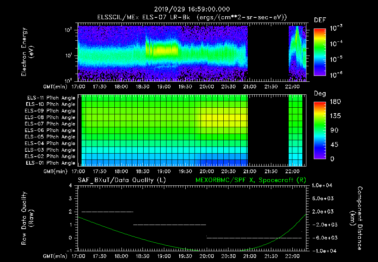Click the 1.0e+04 distance axis value
378x262 pixels.
[x=322, y=185]
